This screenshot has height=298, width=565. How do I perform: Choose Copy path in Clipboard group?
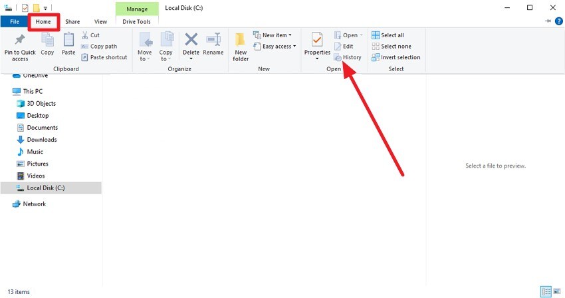tap(99, 46)
